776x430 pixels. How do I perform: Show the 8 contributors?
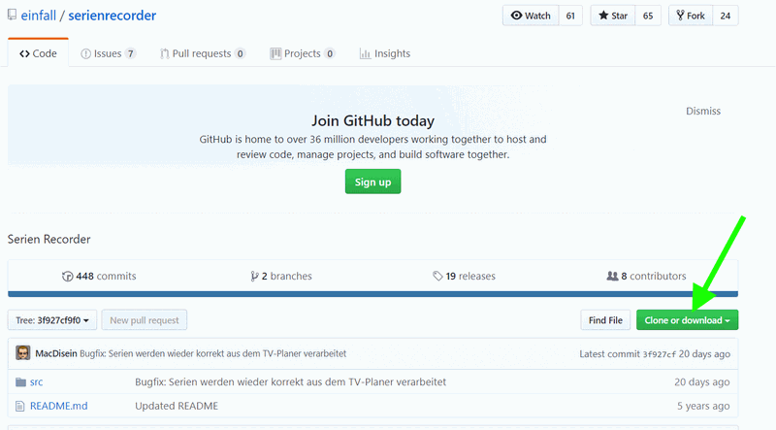pyautogui.click(x=646, y=276)
